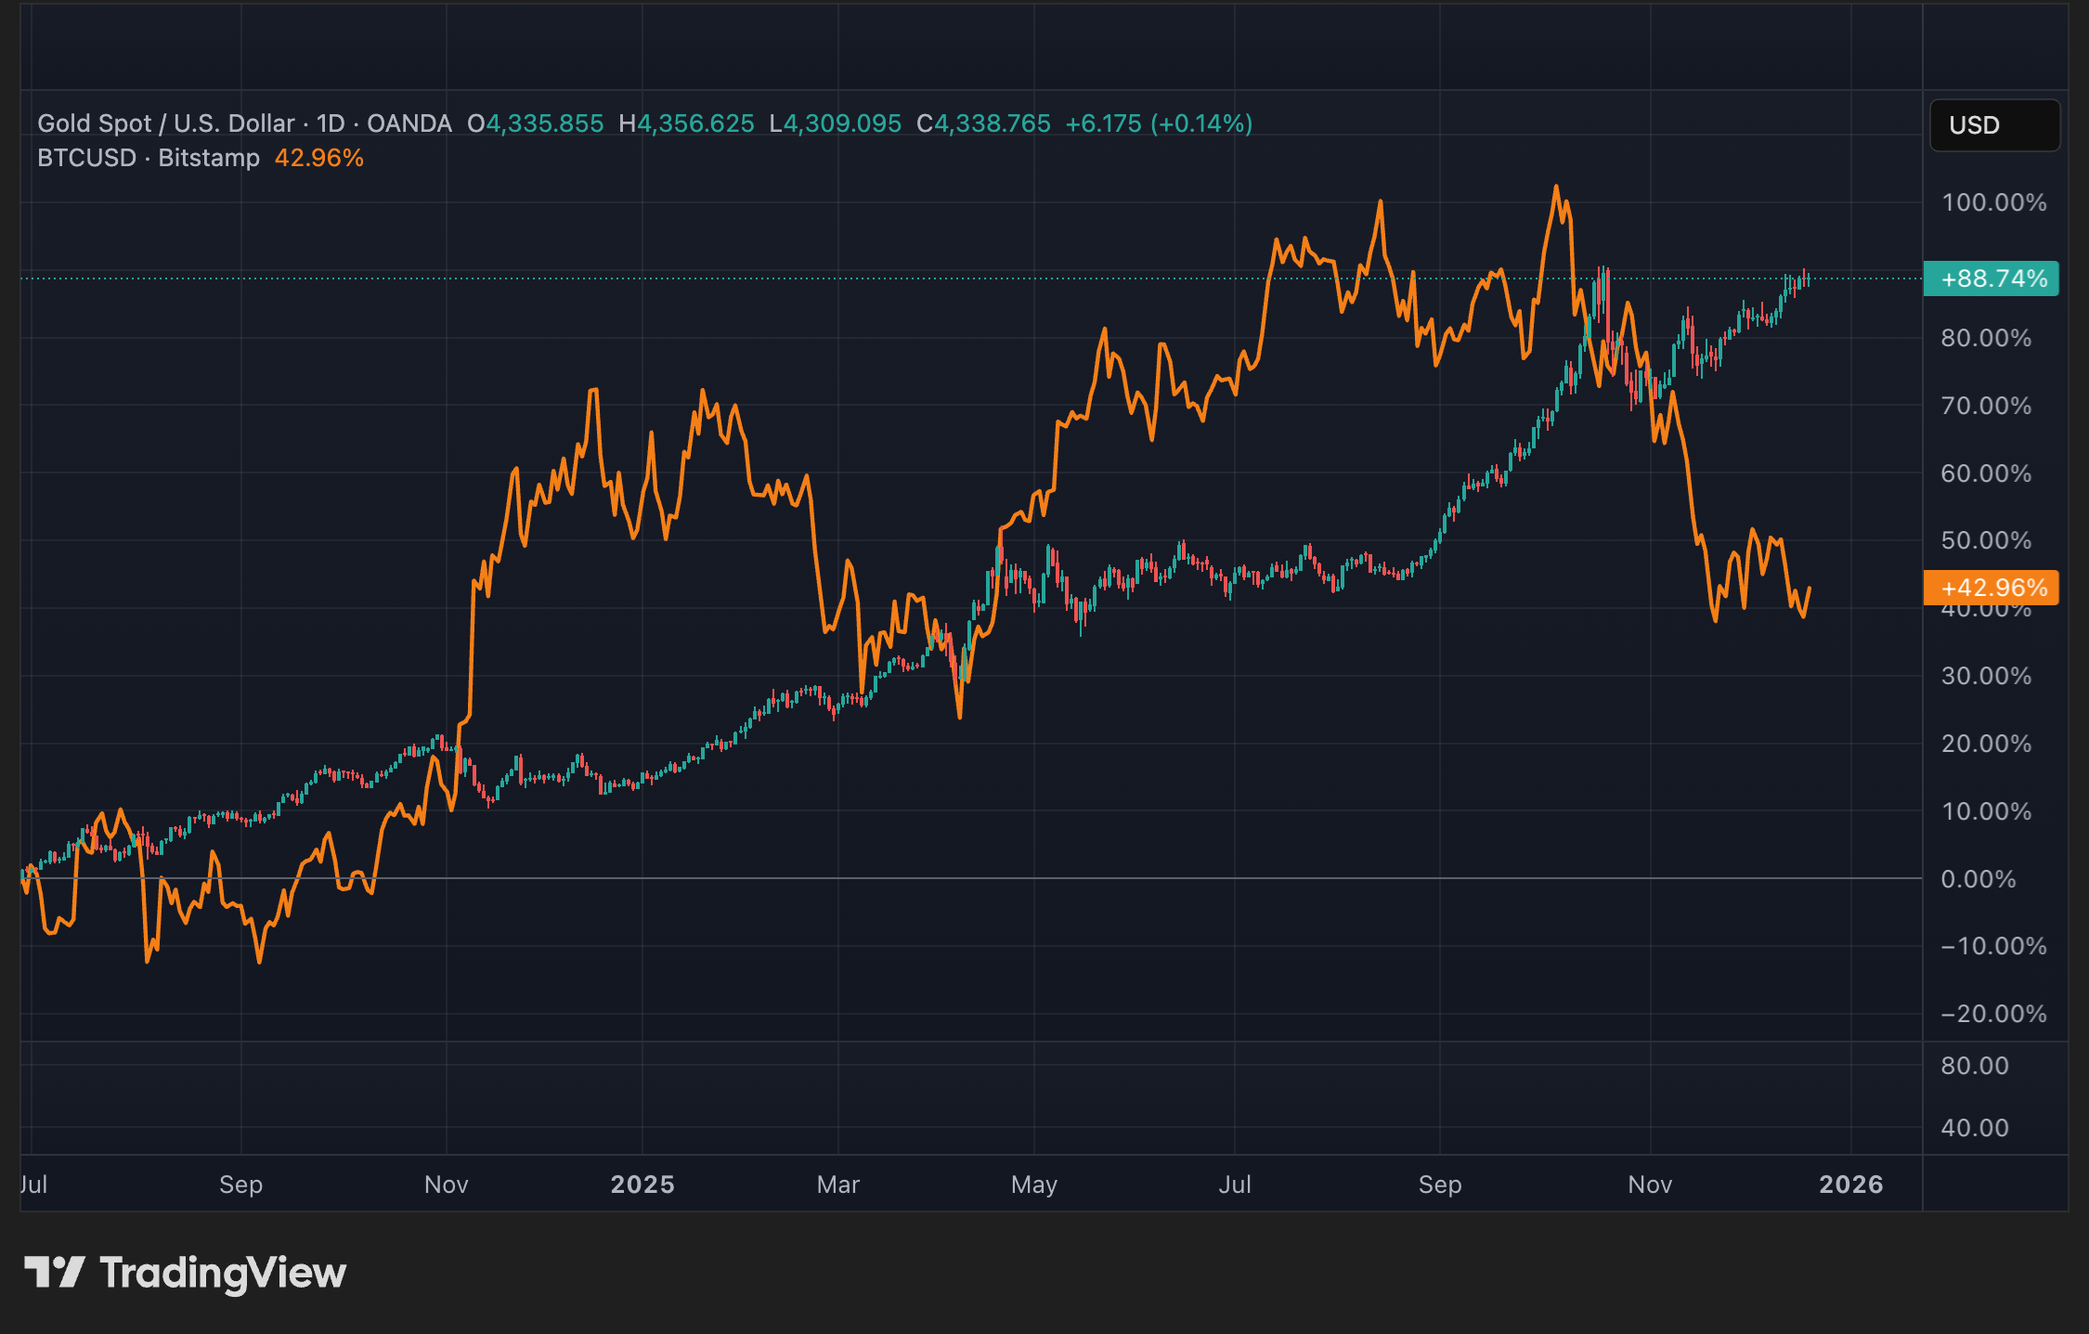The height and width of the screenshot is (1334, 2089).
Task: Click the Gold Spot / U.S. Dollar title
Action: pos(165,123)
